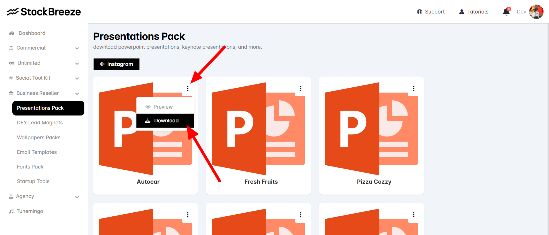This screenshot has width=549, height=235.
Task: Open the user profile avatar
Action: 536,12
